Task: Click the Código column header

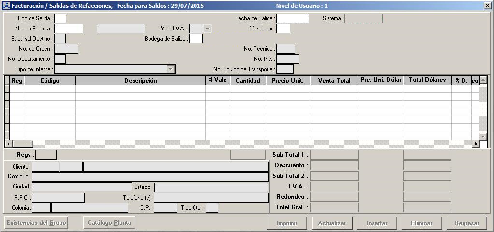Action: pyautogui.click(x=50, y=81)
